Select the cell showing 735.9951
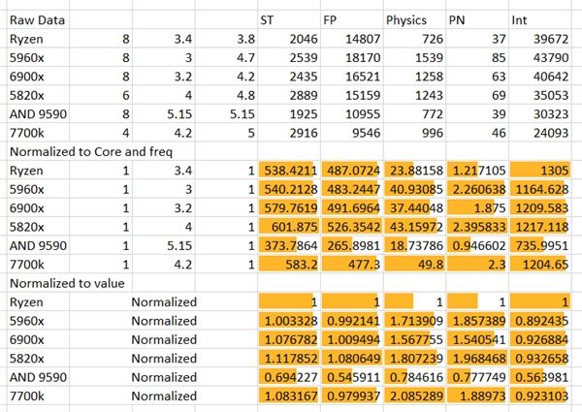This screenshot has width=582, height=412. [x=540, y=246]
